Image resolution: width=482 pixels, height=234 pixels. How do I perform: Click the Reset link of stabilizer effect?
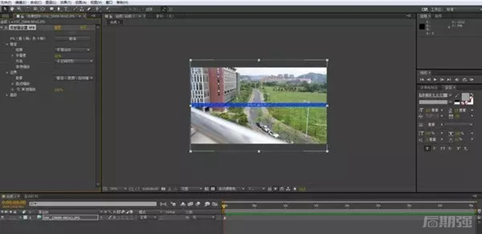(x=58, y=28)
